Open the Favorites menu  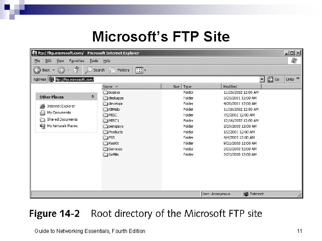[76, 61]
